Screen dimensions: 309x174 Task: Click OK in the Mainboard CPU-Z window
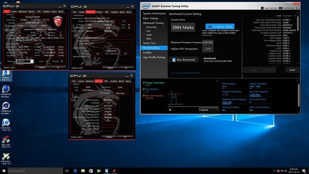click(x=126, y=68)
